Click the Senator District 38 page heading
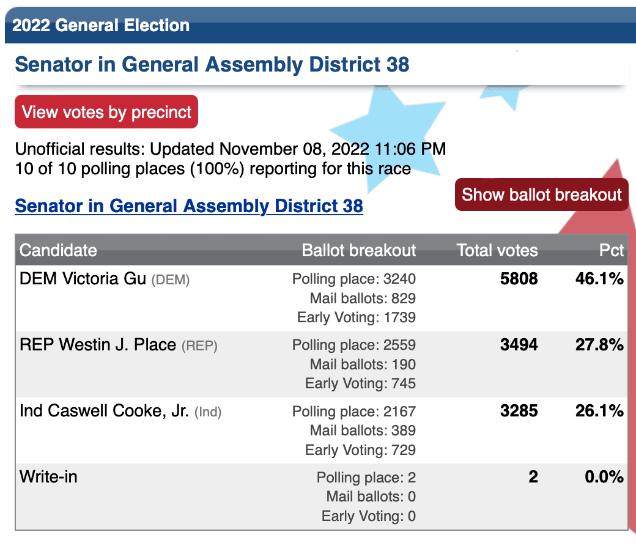 (x=212, y=64)
